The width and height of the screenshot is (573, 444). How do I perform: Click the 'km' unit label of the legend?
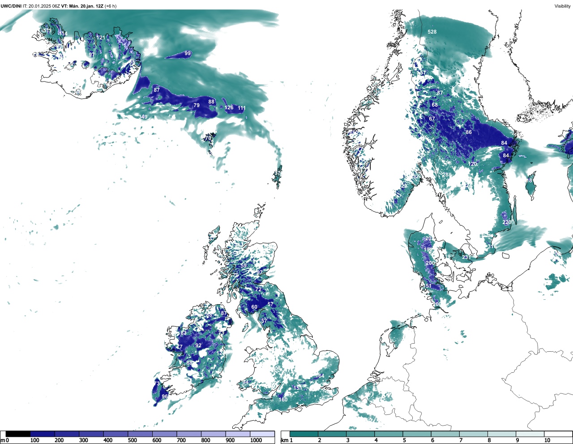pyautogui.click(x=285, y=440)
